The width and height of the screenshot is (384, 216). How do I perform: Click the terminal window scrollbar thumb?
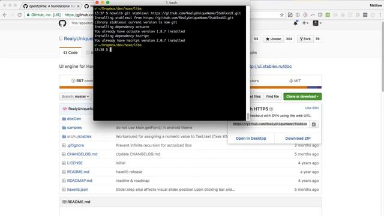coord(248,116)
